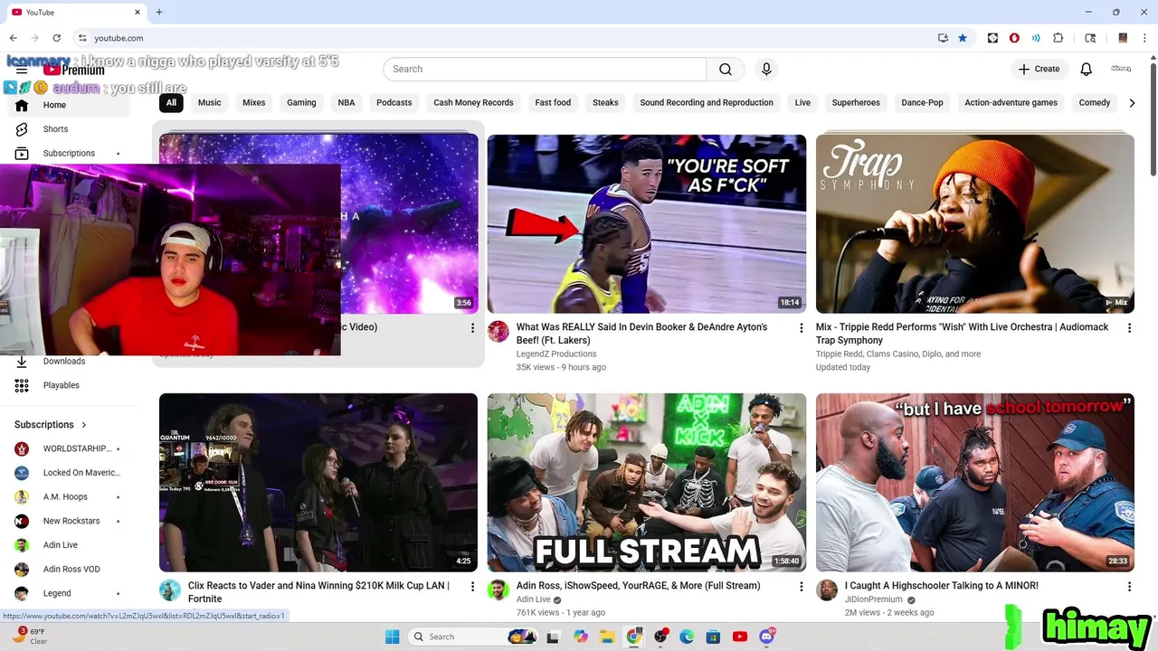Open the Windows Start menu

click(393, 637)
